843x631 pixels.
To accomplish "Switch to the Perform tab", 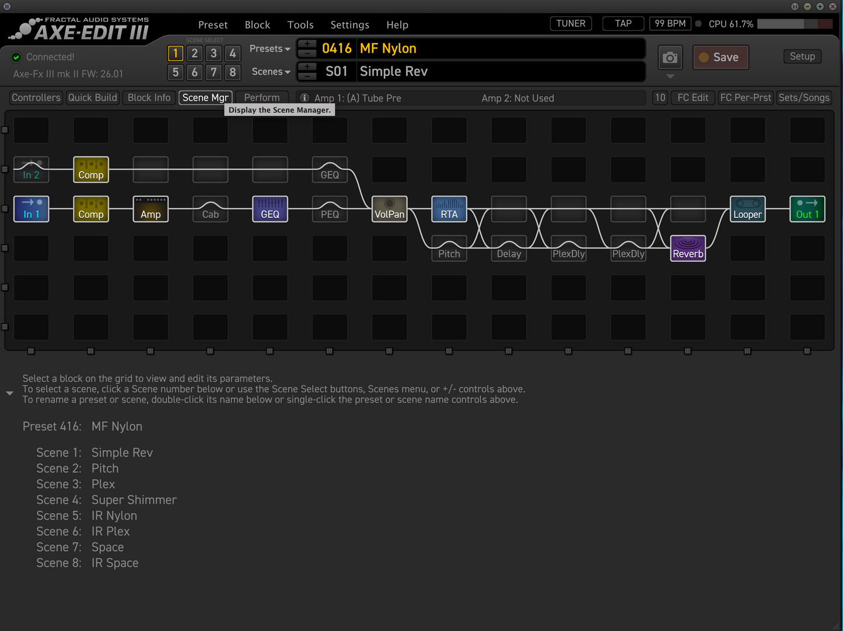I will pos(262,97).
